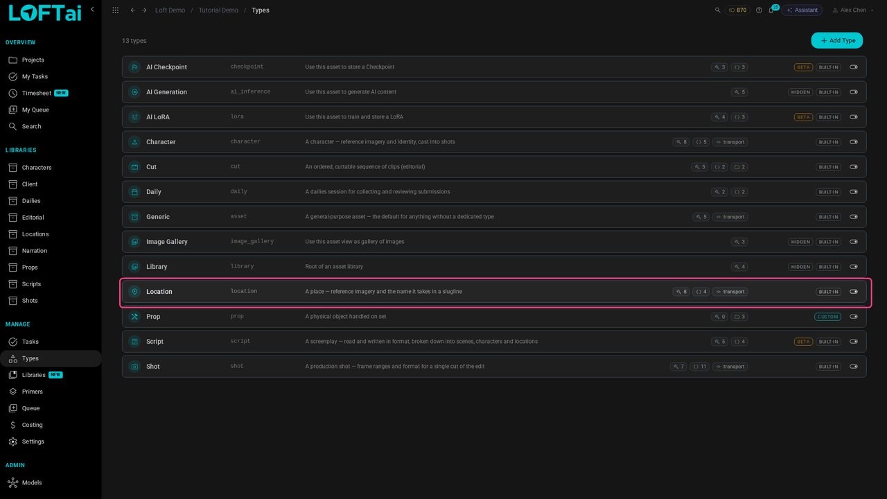Screen dimensions: 887x499
Task: Go back using the left arrow
Action: tap(133, 10)
